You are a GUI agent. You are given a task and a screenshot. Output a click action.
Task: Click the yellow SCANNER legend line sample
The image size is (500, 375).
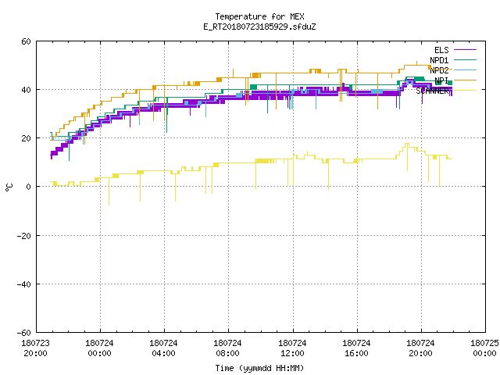pyautogui.click(x=465, y=91)
